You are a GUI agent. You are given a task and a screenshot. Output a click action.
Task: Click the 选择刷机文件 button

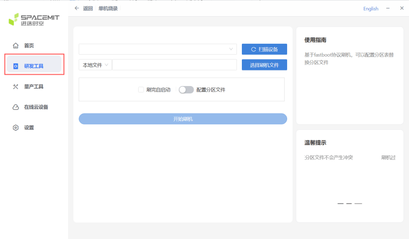[x=264, y=65]
